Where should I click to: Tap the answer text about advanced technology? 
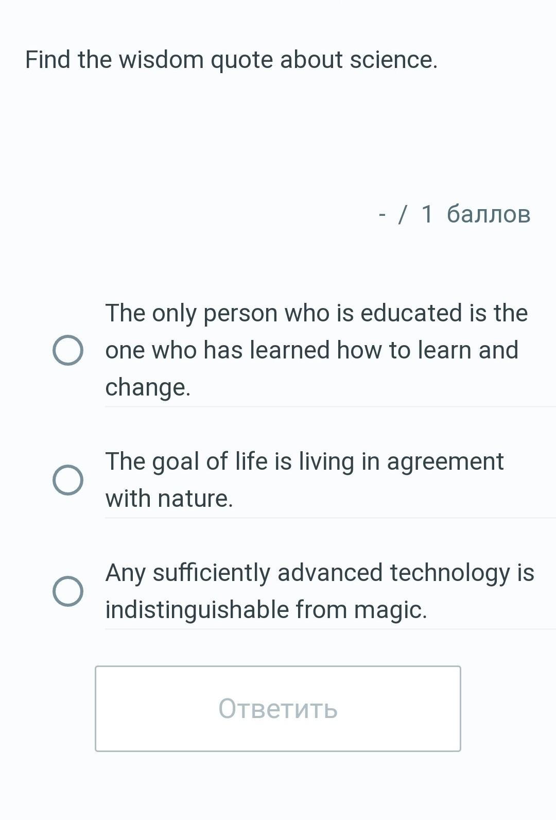pyautogui.click(x=320, y=573)
